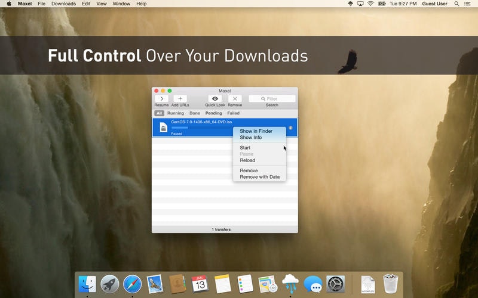This screenshot has height=298, width=478.
Task: Click the Filter search field
Action: coord(272,99)
